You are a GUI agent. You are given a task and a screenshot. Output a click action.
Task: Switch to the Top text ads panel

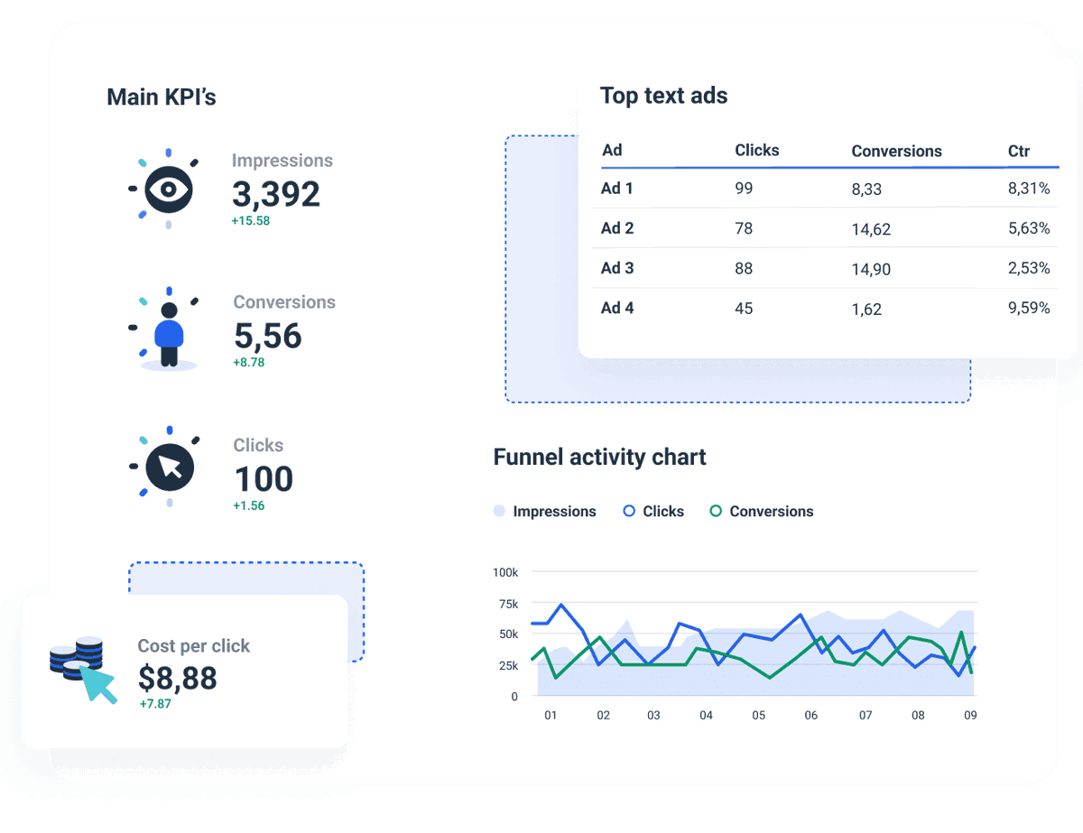tap(664, 96)
